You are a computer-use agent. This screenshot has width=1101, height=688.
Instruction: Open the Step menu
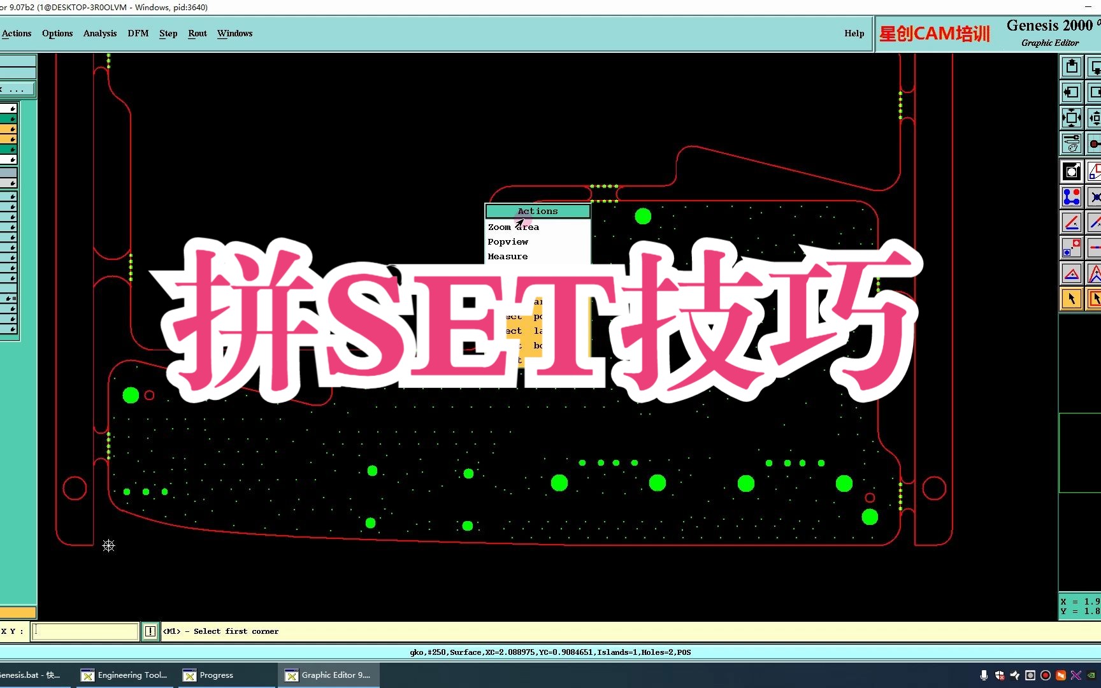pyautogui.click(x=168, y=33)
